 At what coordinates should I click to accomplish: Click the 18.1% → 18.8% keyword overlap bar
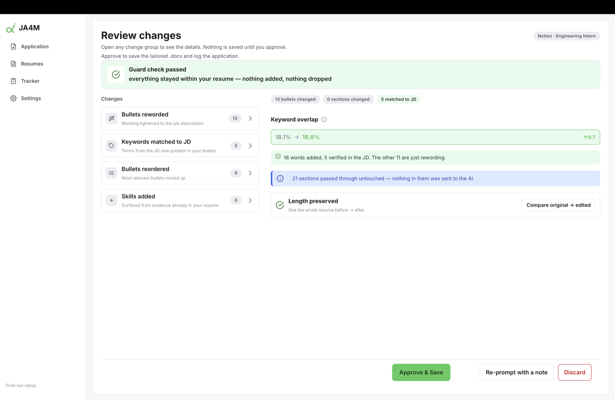[435, 137]
